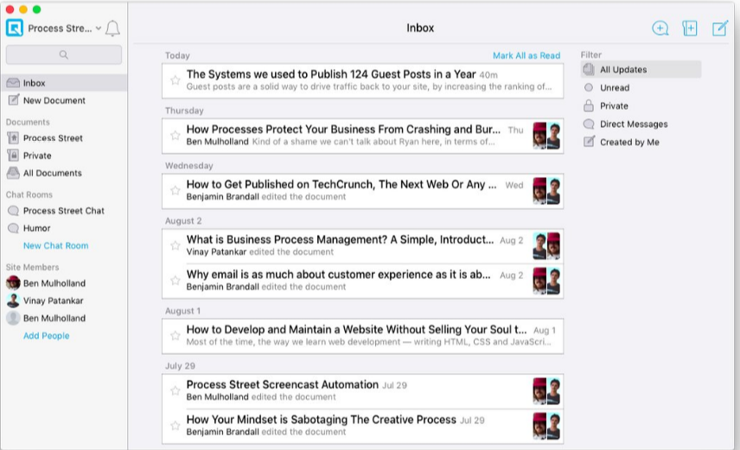Click the add folder toolbar icon

[690, 29]
